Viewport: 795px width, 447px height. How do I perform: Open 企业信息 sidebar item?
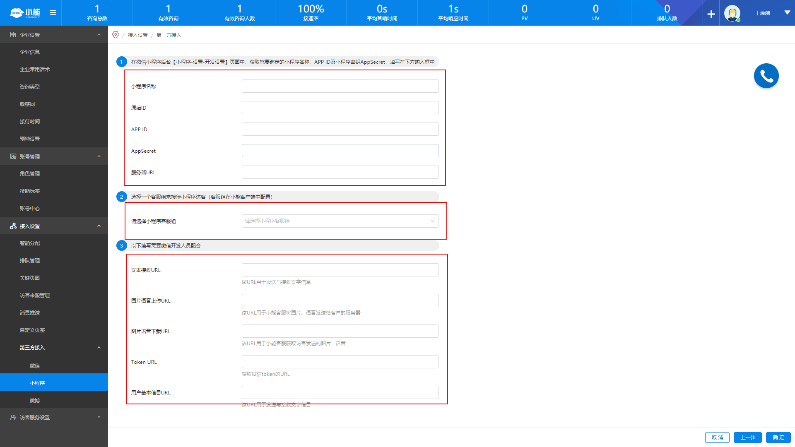[30, 52]
